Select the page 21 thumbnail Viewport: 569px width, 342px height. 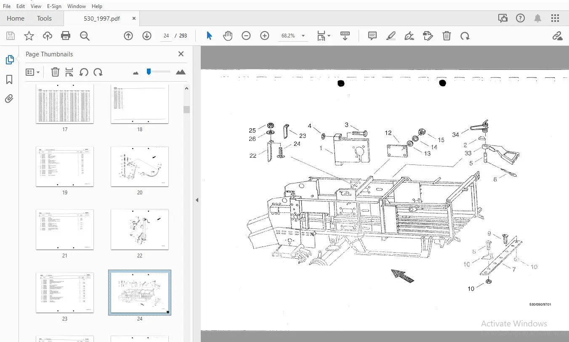65,229
